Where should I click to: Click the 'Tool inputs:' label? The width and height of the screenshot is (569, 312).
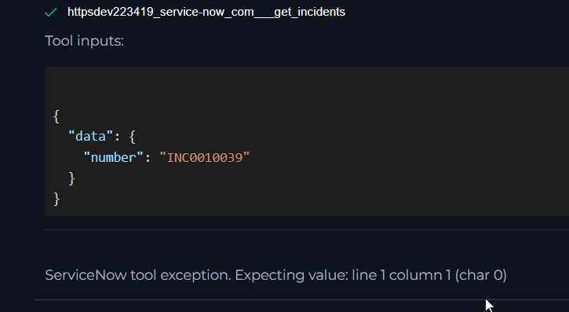click(x=84, y=41)
